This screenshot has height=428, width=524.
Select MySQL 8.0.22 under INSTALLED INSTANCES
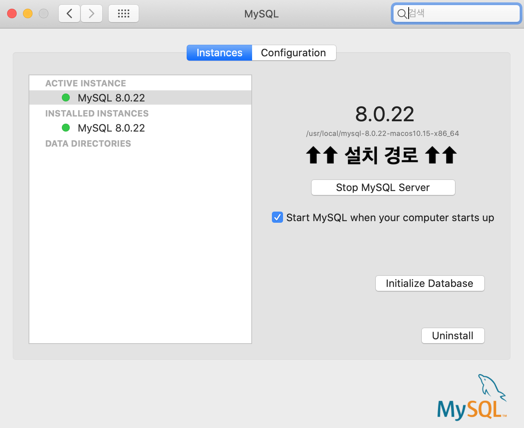(140, 128)
